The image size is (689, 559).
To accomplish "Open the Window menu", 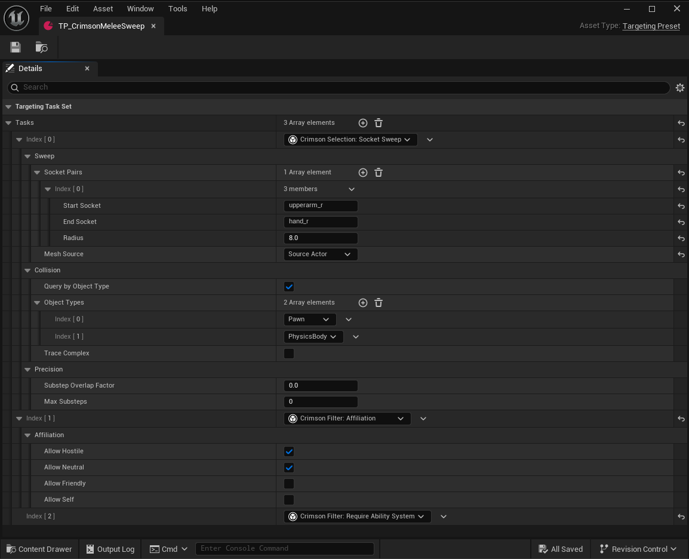I will tap(140, 9).
